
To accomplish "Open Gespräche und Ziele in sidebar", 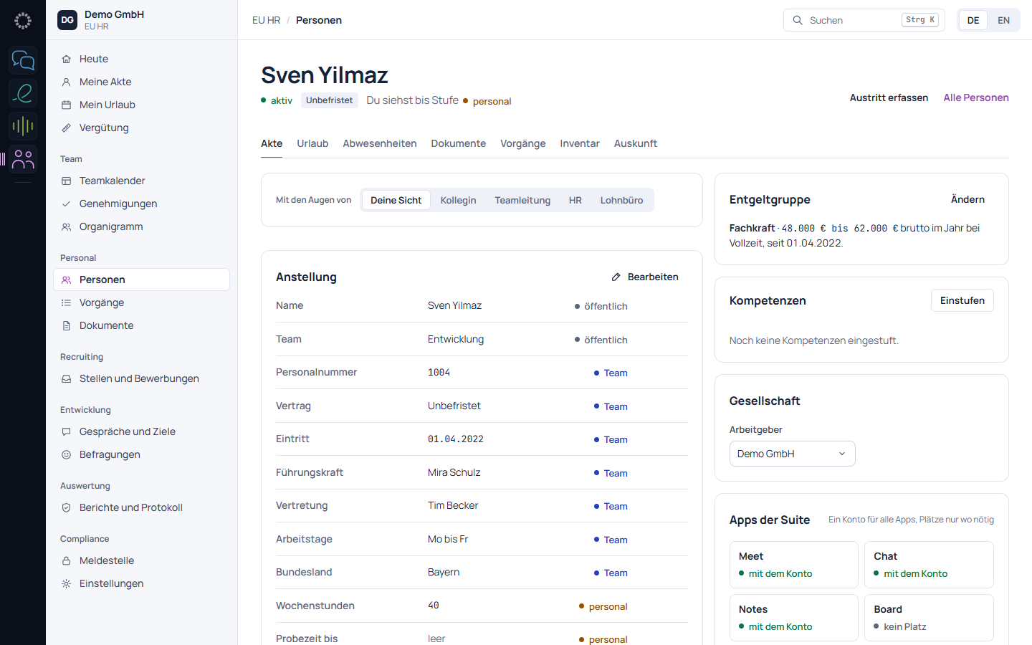I will tap(141, 431).
